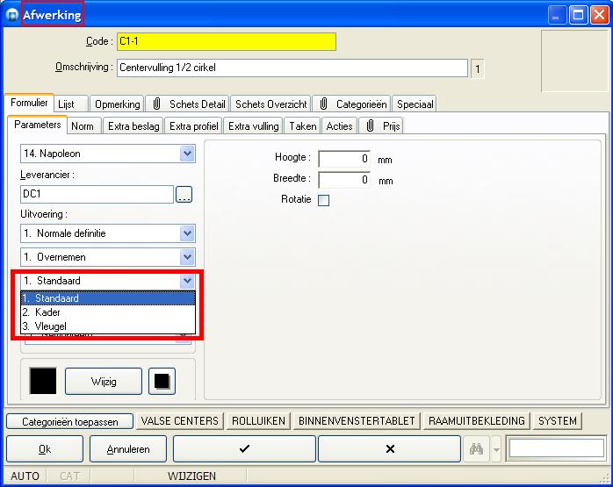Open the dropdown arrow beside the binoculars
Image resolution: width=613 pixels, height=487 pixels.
click(496, 449)
